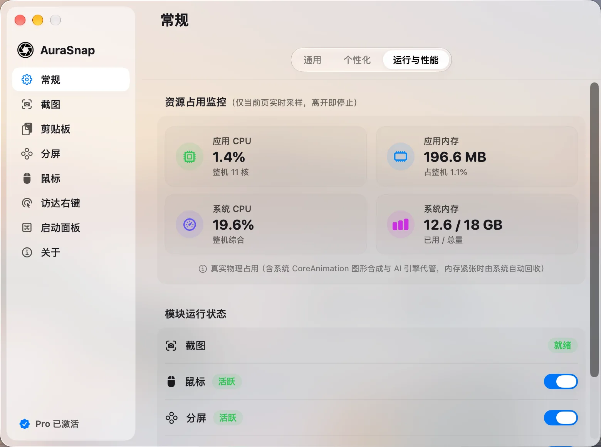Click the 整机综合 caption

228,240
